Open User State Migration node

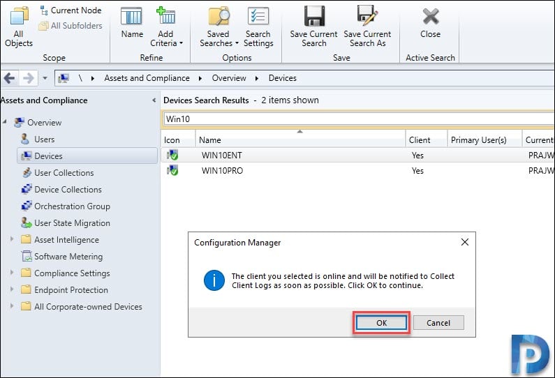(x=72, y=223)
